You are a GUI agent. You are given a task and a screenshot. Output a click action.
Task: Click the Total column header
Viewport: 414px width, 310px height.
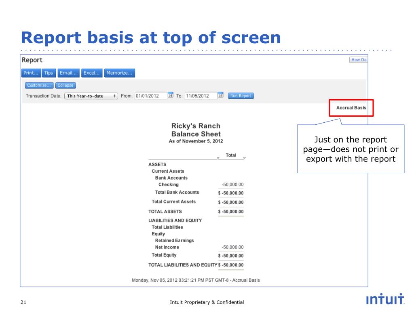[231, 155]
